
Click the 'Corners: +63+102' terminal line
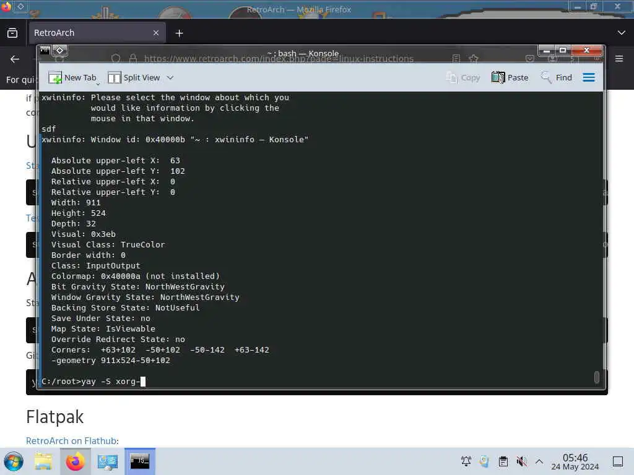pos(160,350)
